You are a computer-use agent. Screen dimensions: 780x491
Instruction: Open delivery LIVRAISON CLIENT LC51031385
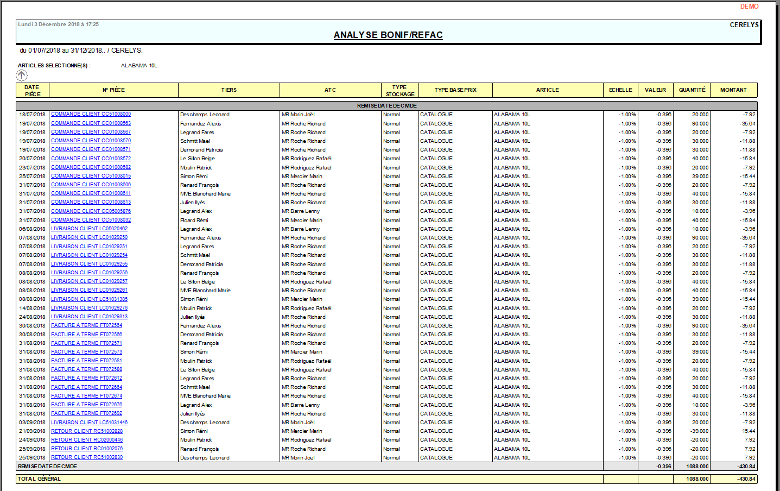coord(89,299)
